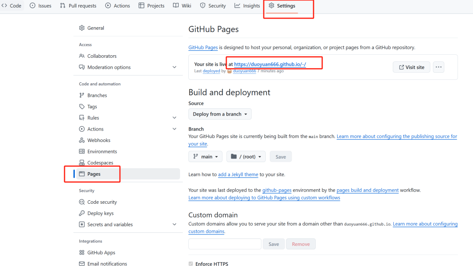Click Save button for custom domain
473x266 pixels.
(274, 244)
